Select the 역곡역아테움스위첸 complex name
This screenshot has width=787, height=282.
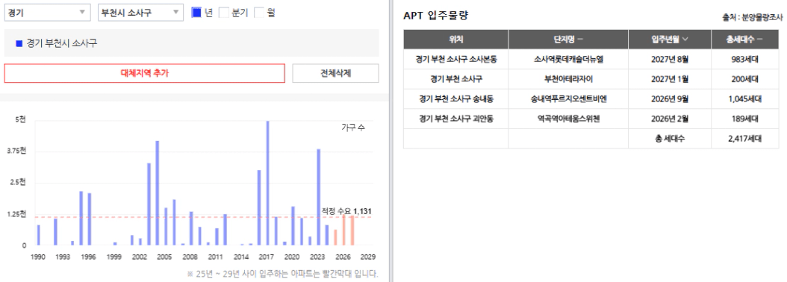(x=568, y=119)
